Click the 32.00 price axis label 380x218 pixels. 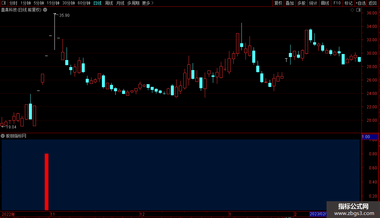coord(372,40)
